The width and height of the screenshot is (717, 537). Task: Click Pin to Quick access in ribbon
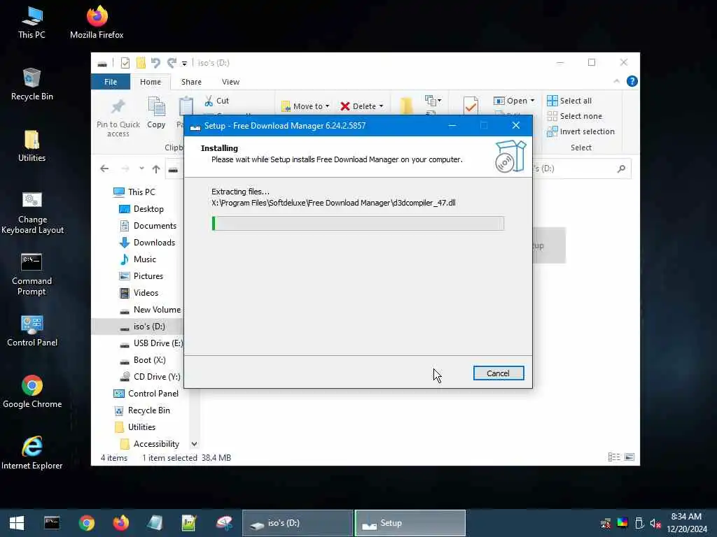118,117
